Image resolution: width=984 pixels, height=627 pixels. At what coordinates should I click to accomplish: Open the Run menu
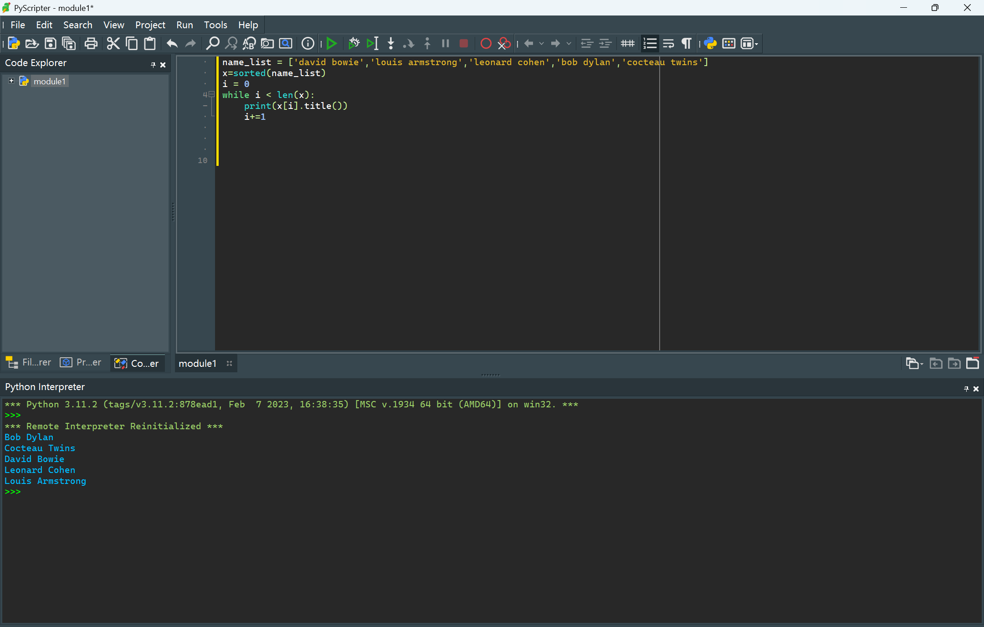(184, 25)
